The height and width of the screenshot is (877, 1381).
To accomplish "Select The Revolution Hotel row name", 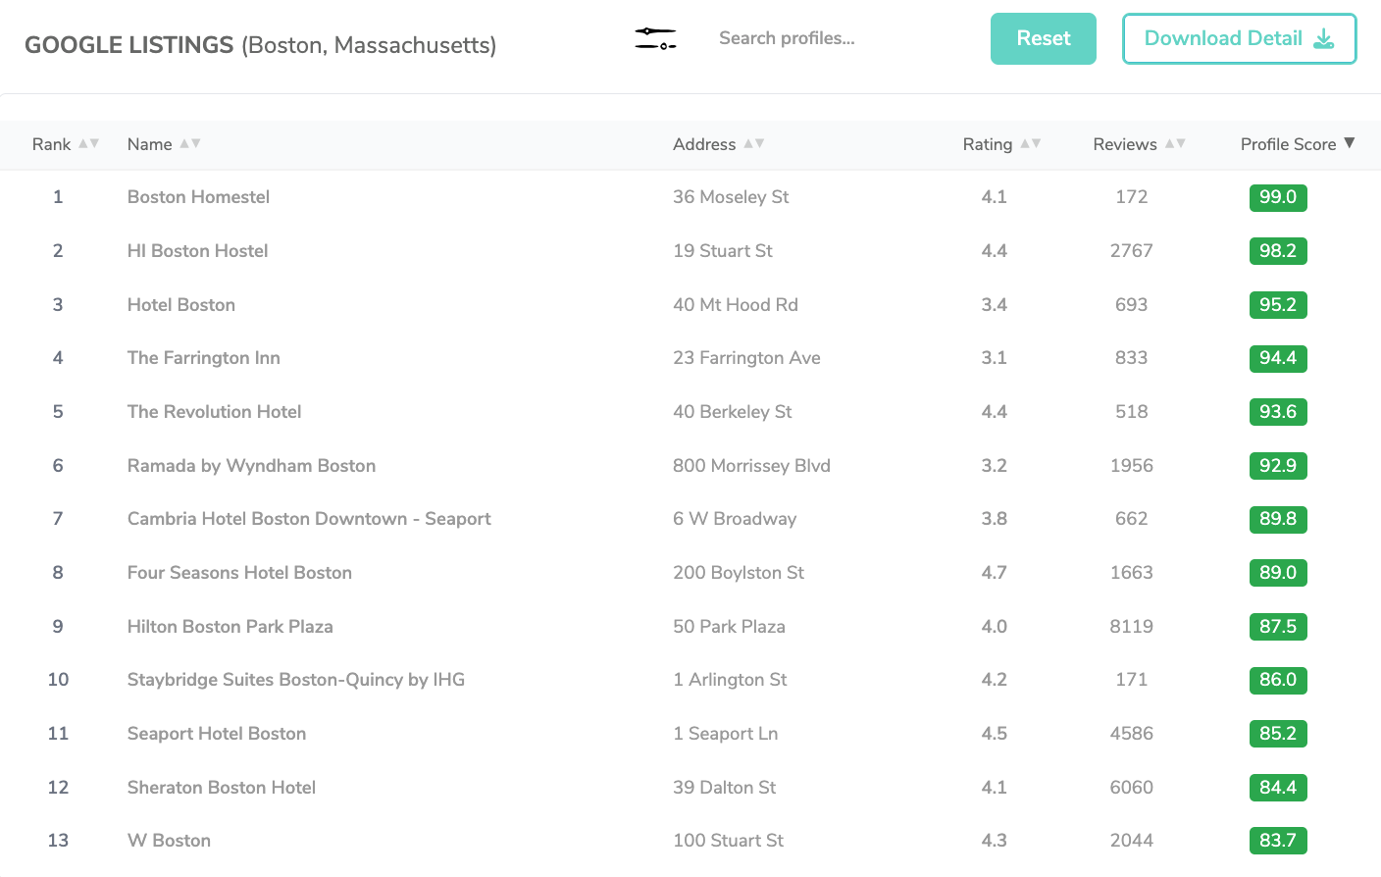I will 214,412.
